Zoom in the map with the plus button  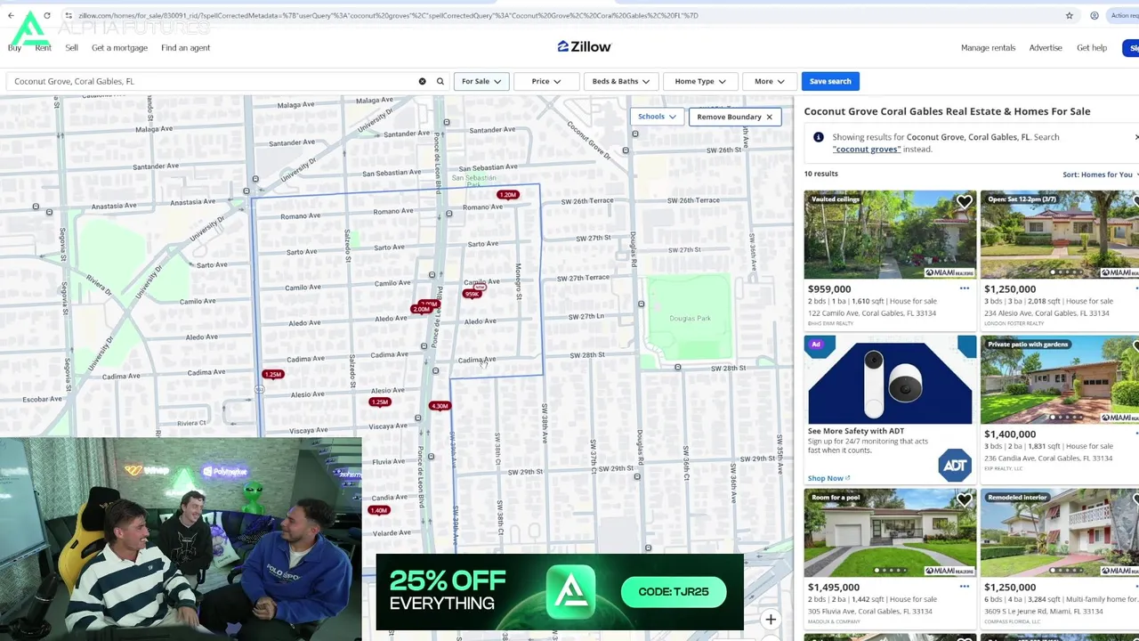point(771,620)
